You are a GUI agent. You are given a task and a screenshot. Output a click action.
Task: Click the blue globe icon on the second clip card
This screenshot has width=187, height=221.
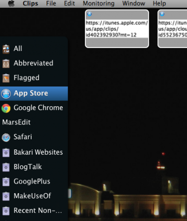[162, 14]
